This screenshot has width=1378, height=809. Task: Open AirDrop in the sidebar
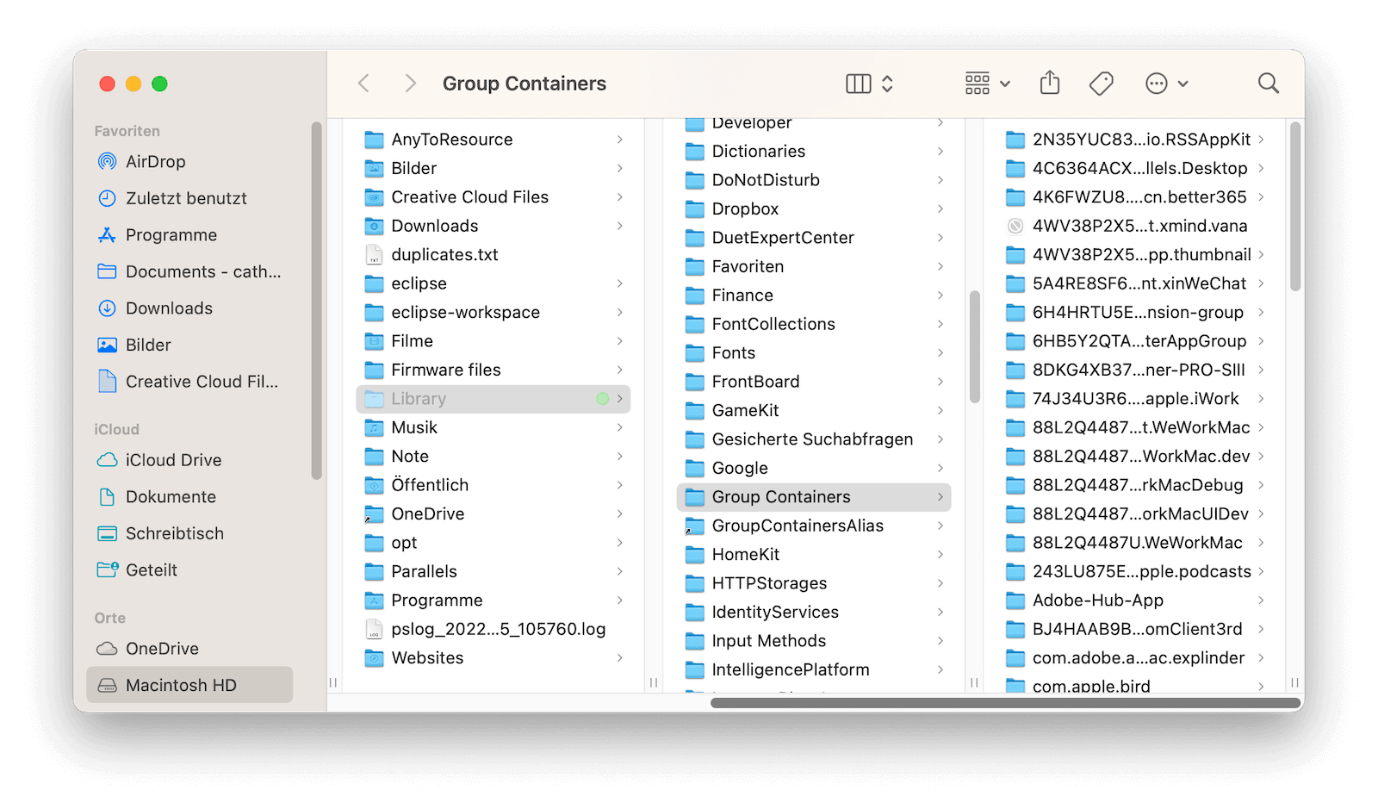click(189, 162)
